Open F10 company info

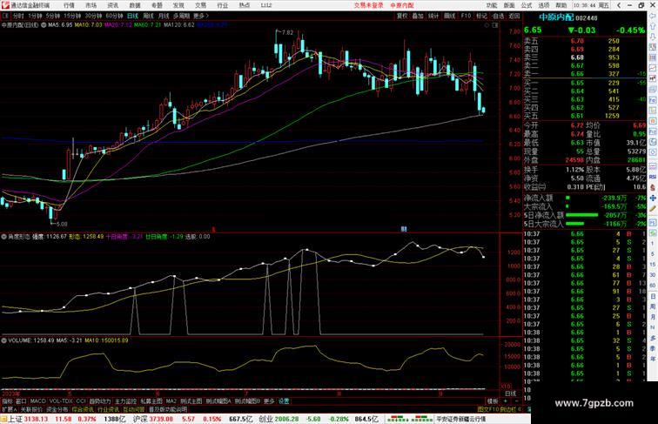pos(466,16)
